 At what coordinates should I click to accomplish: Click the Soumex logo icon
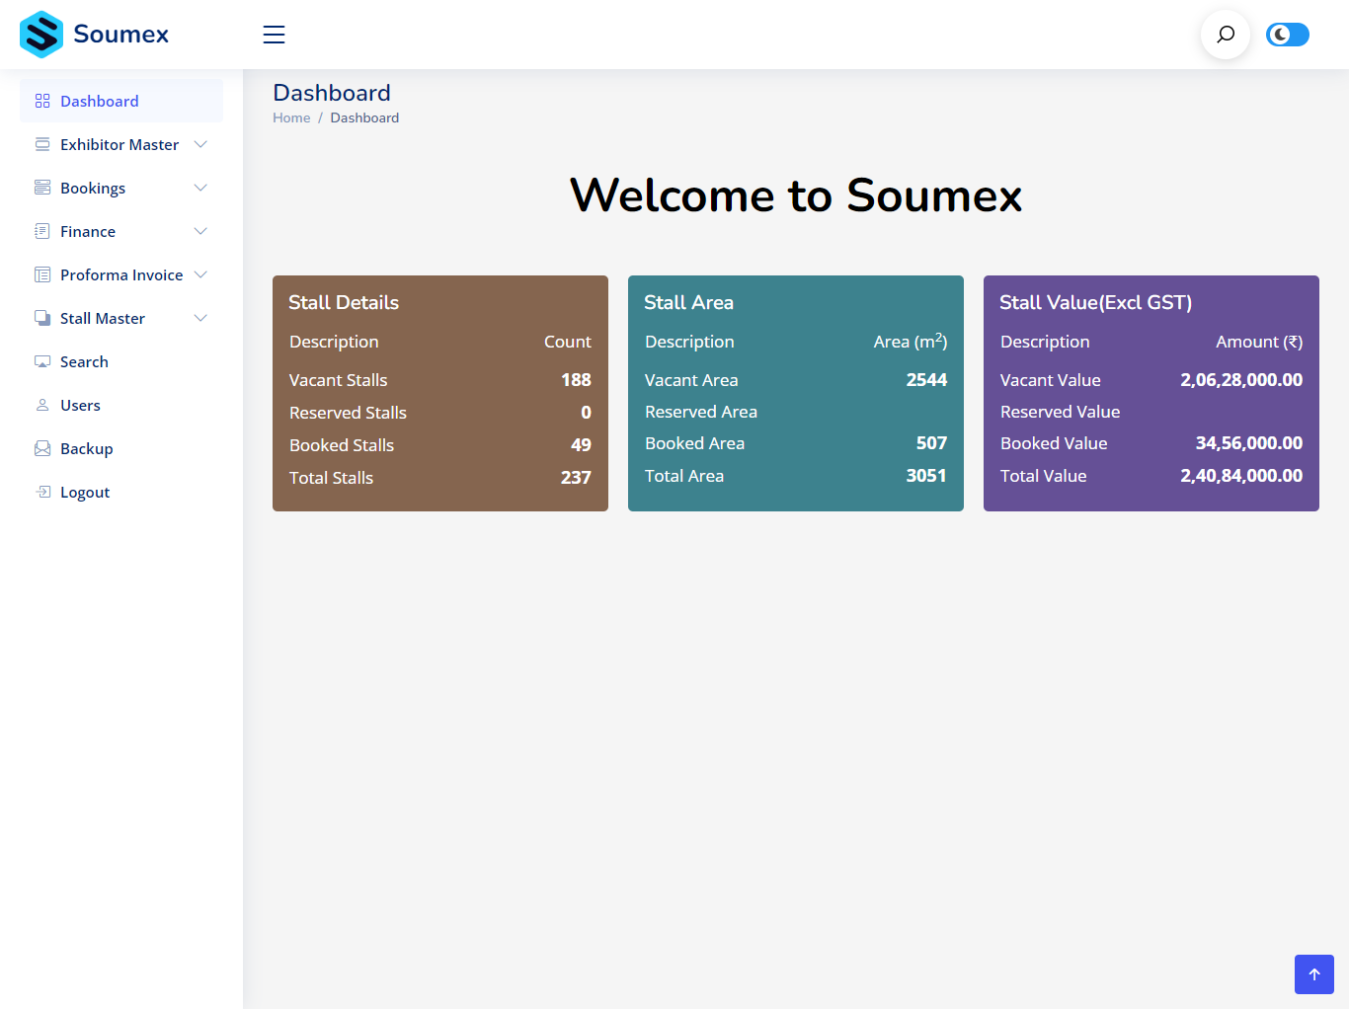41,35
